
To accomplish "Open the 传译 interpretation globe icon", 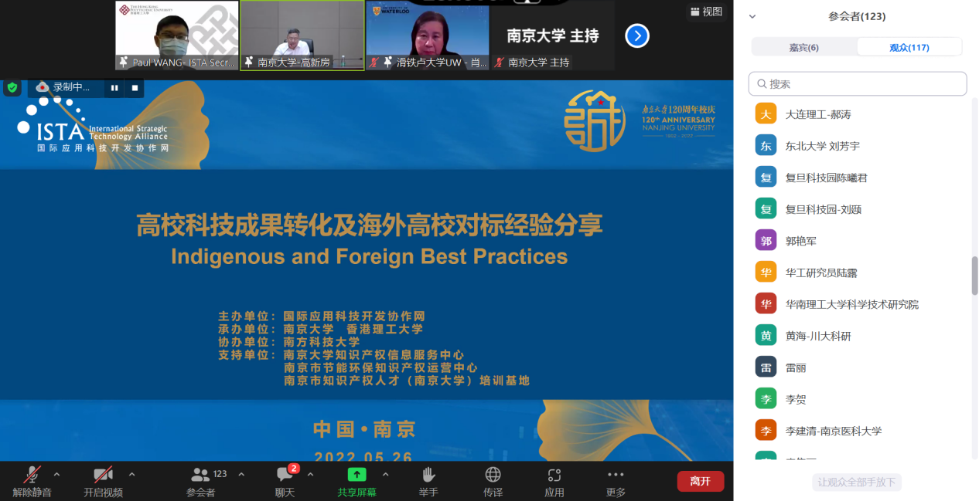I will tap(493, 475).
